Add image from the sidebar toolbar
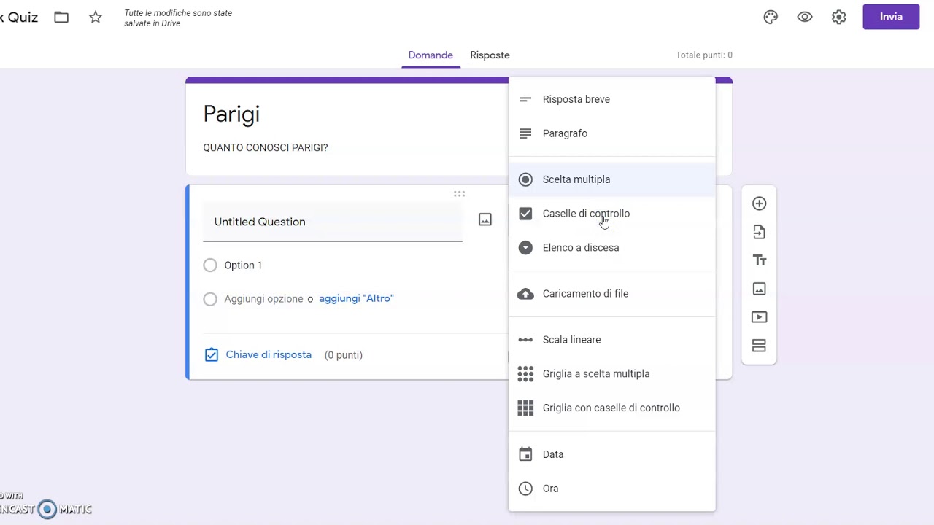934x525 pixels. (759, 289)
